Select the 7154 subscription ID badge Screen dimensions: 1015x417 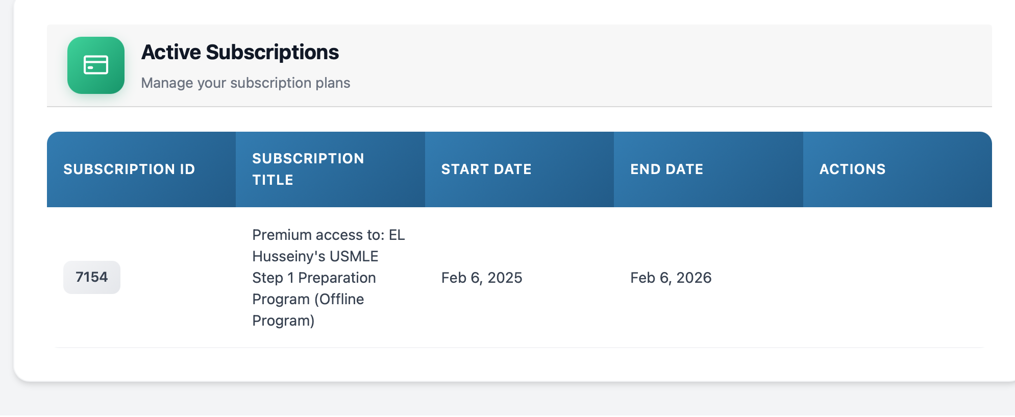[x=92, y=277]
